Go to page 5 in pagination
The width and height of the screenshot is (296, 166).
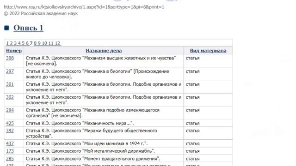23,43
